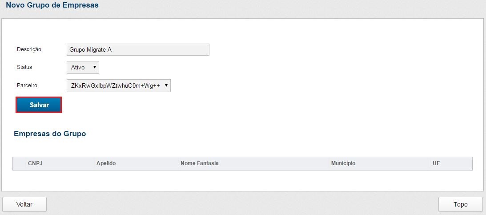The image size is (486, 215).
Task: Click the Status field label
Action: [24, 67]
